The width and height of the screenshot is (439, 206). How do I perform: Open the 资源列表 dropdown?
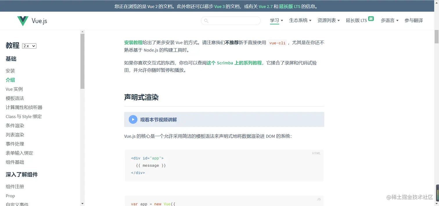tap(328, 20)
